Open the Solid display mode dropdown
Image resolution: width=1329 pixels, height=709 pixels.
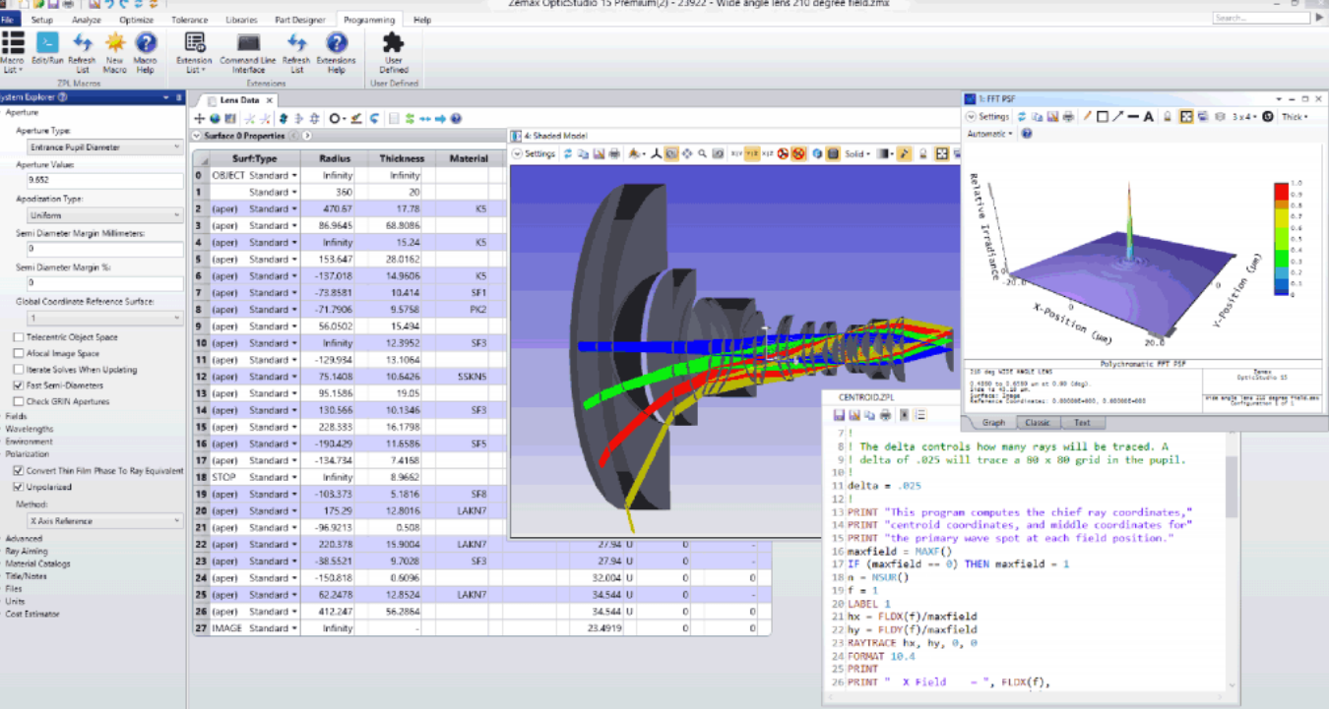click(x=857, y=154)
